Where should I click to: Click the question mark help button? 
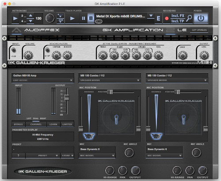pyautogui.click(x=19, y=156)
